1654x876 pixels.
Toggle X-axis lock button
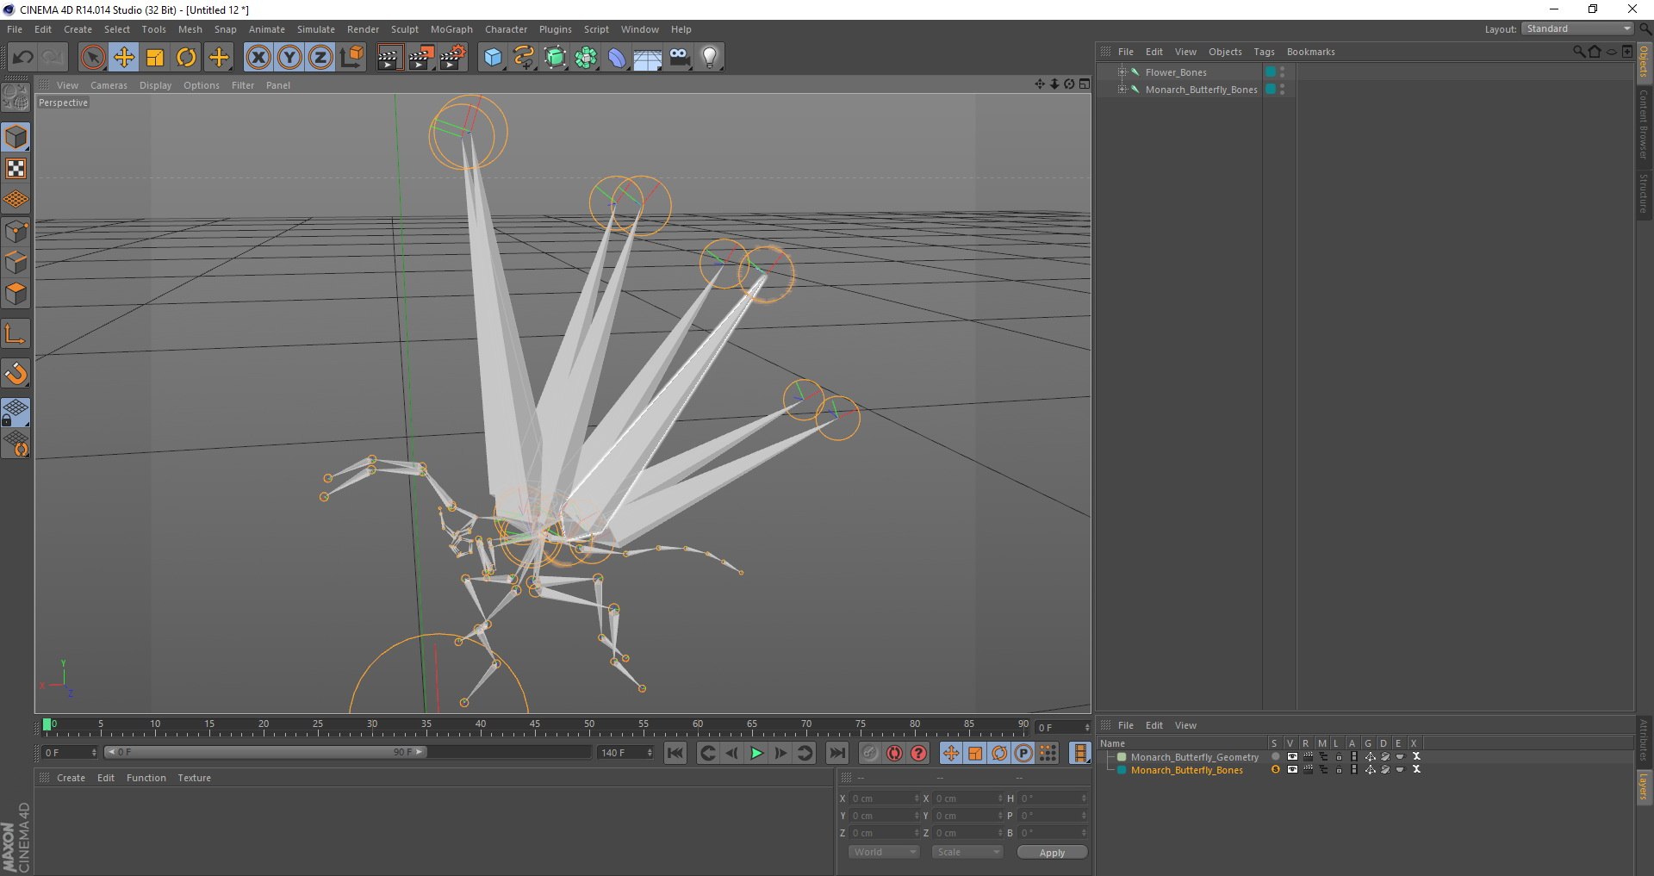[x=258, y=58]
